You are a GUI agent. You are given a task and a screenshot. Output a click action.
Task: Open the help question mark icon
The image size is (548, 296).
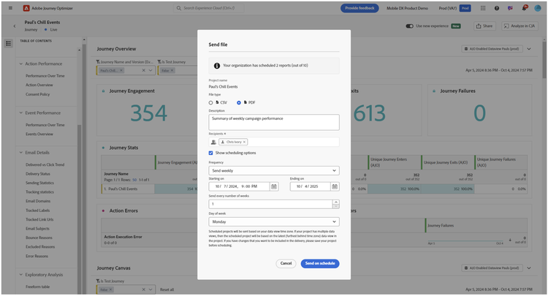point(497,8)
